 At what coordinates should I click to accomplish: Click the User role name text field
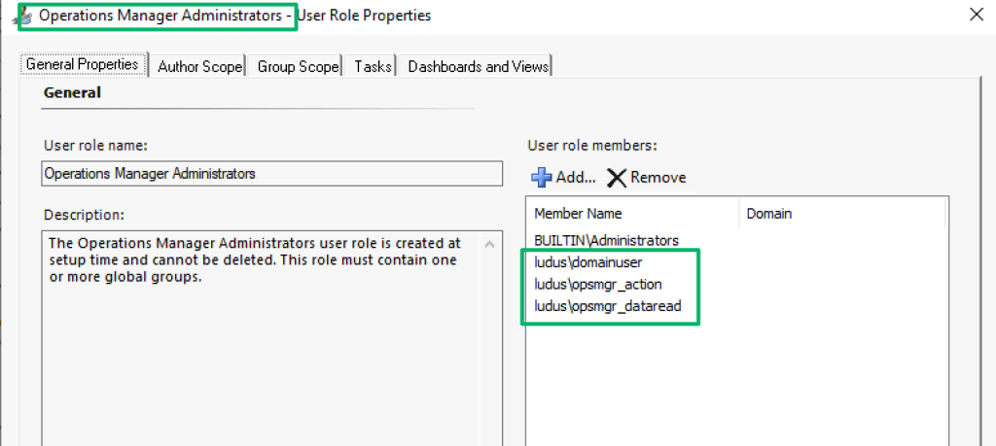[x=272, y=174]
